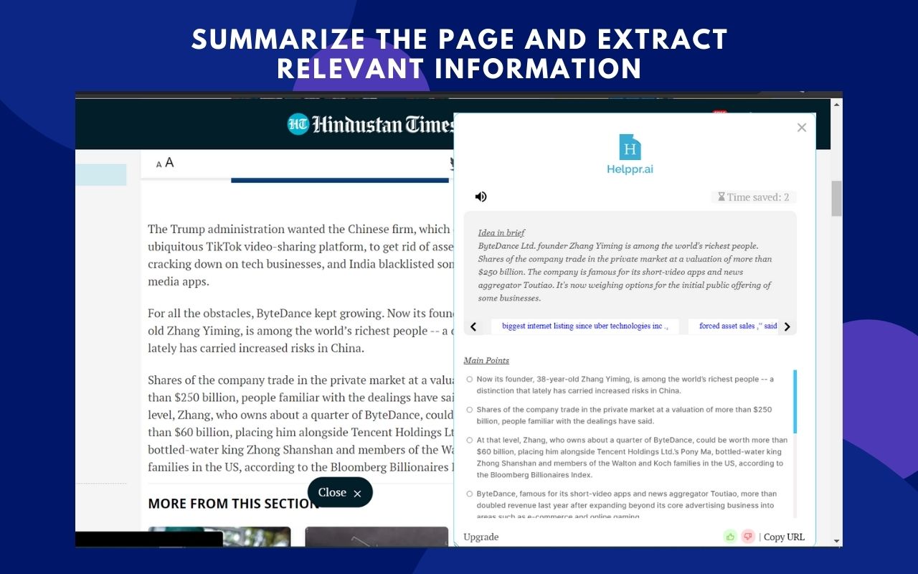Click 'MORE FROM THIS SECTION' heading
Screen dimensions: 918x574
[x=233, y=504]
